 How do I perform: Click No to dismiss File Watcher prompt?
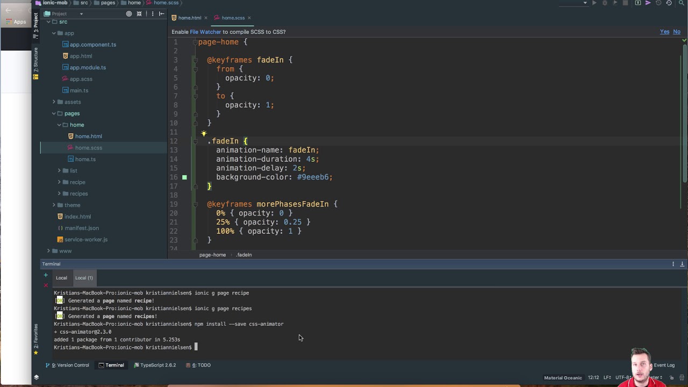(x=677, y=32)
